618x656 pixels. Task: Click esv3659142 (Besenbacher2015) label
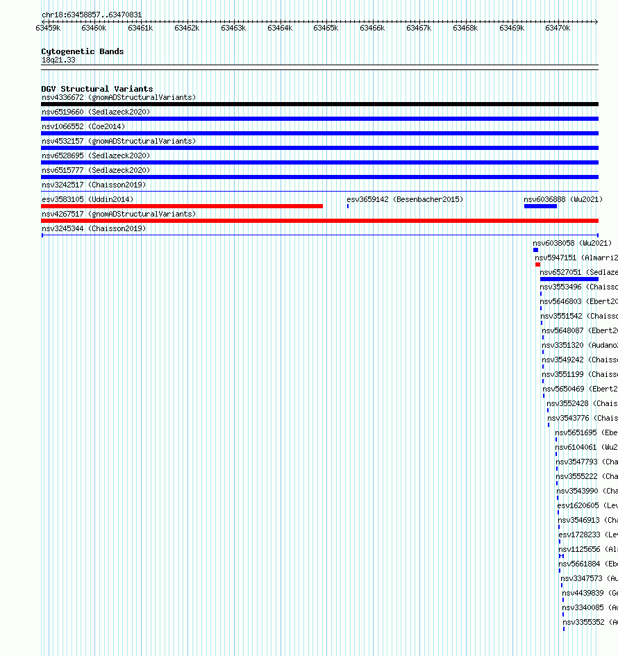coord(405,199)
